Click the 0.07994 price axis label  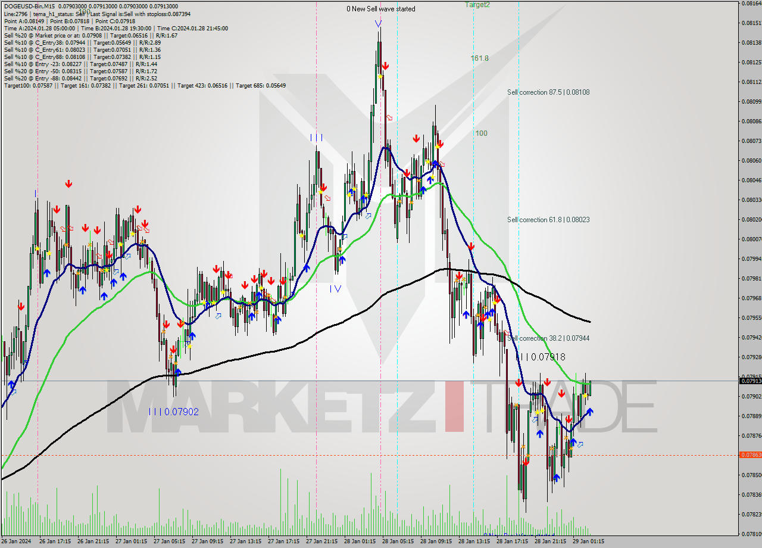tap(752, 259)
